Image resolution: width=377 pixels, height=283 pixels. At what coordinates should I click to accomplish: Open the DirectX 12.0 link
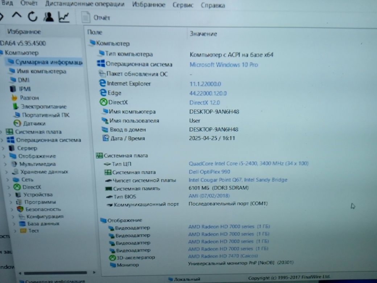pos(204,103)
